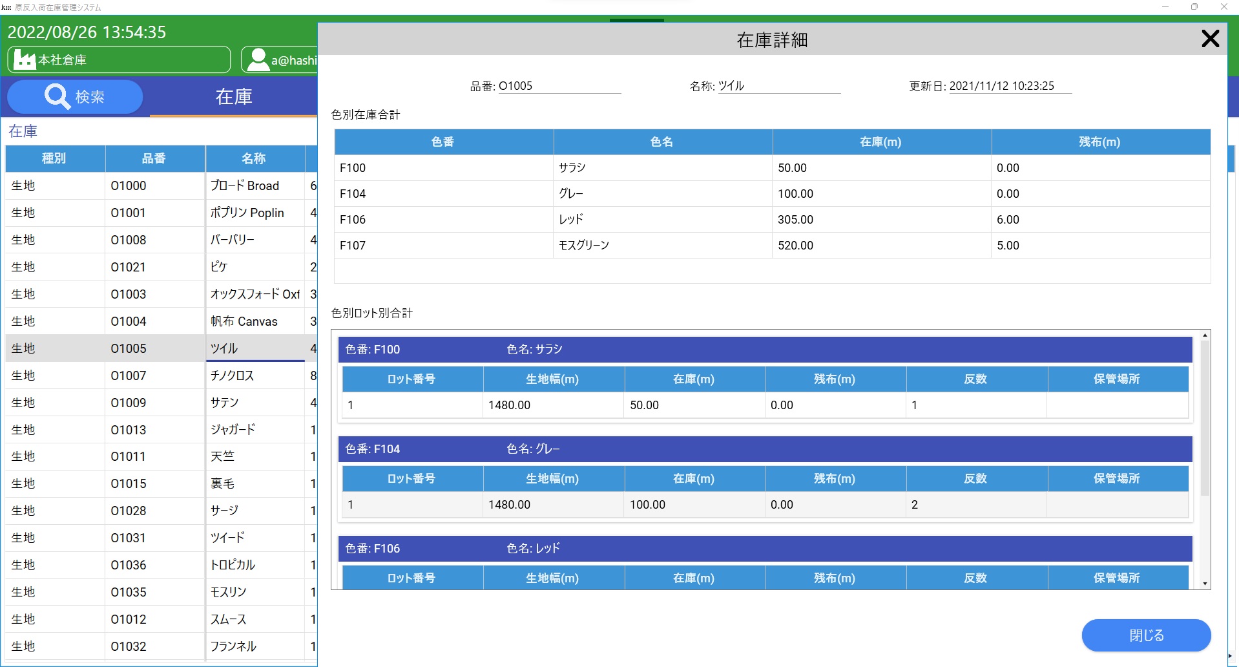The width and height of the screenshot is (1239, 667).
Task: Select the F107 モスグリーン row in color totals
Action: point(772,246)
